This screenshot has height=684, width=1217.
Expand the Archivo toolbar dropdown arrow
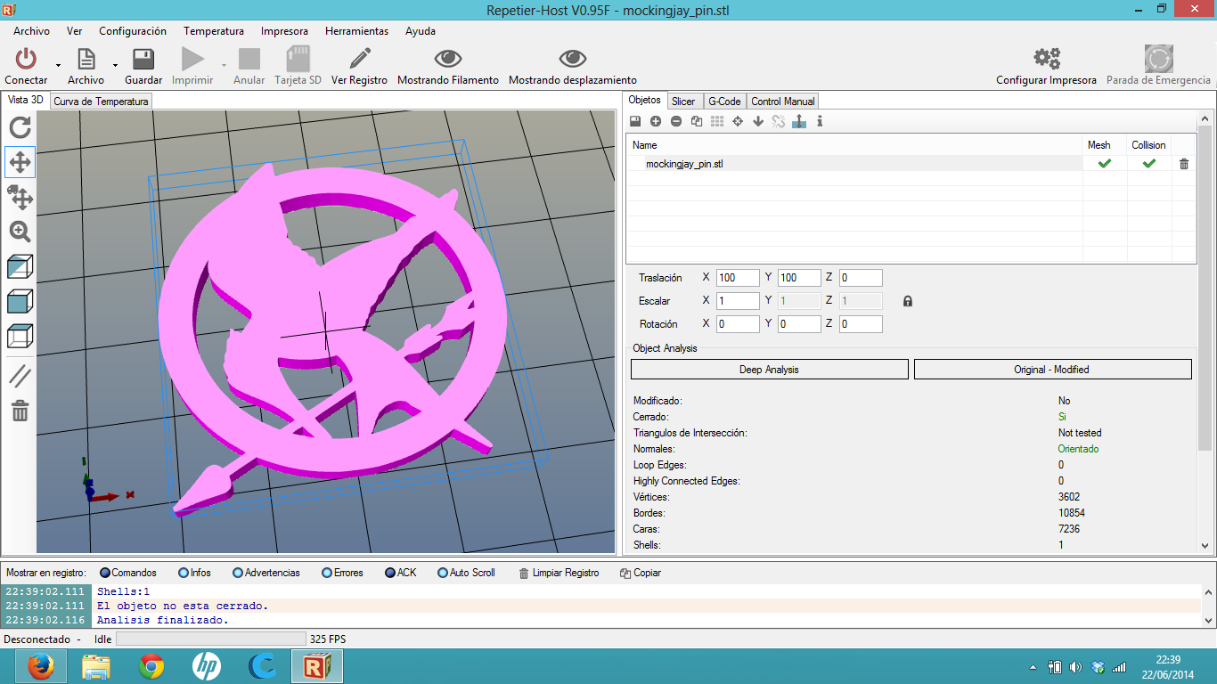115,65
